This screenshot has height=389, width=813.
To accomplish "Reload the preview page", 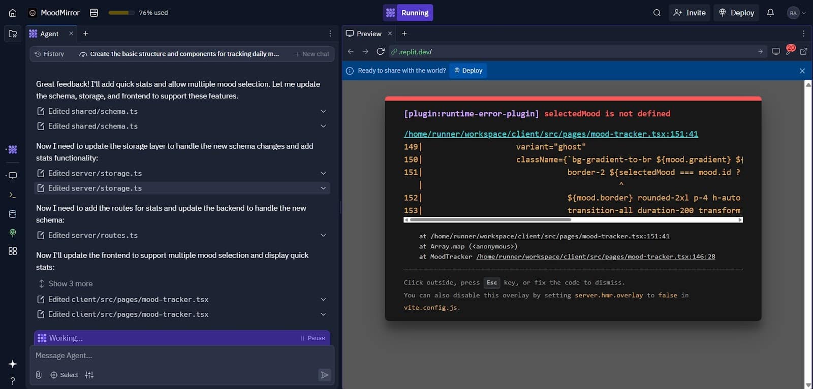I will [381, 51].
